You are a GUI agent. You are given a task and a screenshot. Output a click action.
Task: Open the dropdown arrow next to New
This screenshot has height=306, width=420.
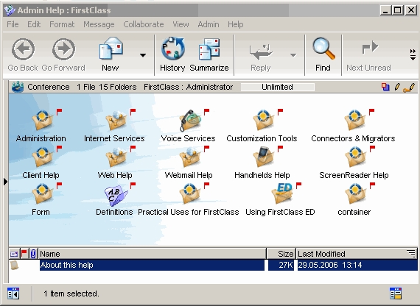(143, 55)
